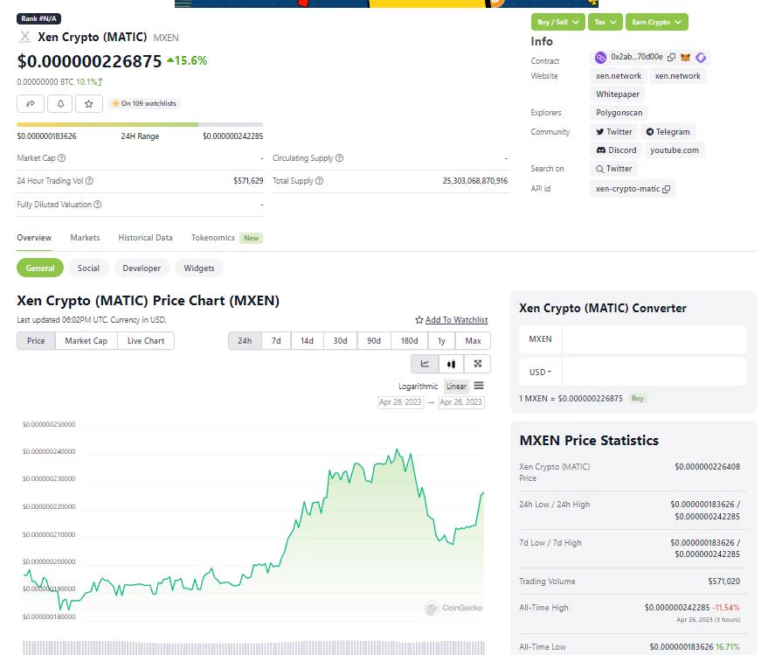
Task: Show the Live Chart
Action: pos(146,341)
